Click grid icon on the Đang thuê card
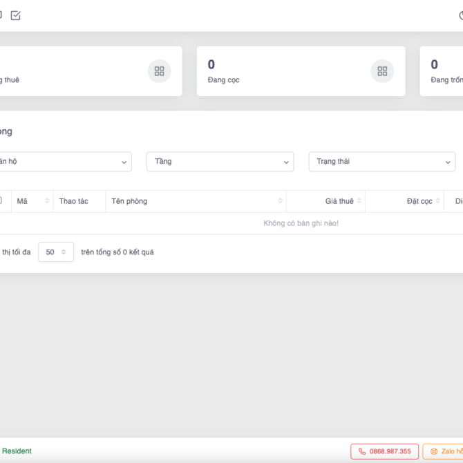 coord(159,71)
